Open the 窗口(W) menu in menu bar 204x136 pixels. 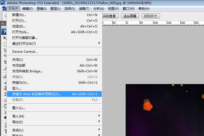click(128, 9)
